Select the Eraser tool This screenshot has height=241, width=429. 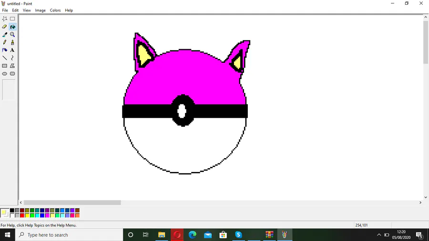coord(5,27)
